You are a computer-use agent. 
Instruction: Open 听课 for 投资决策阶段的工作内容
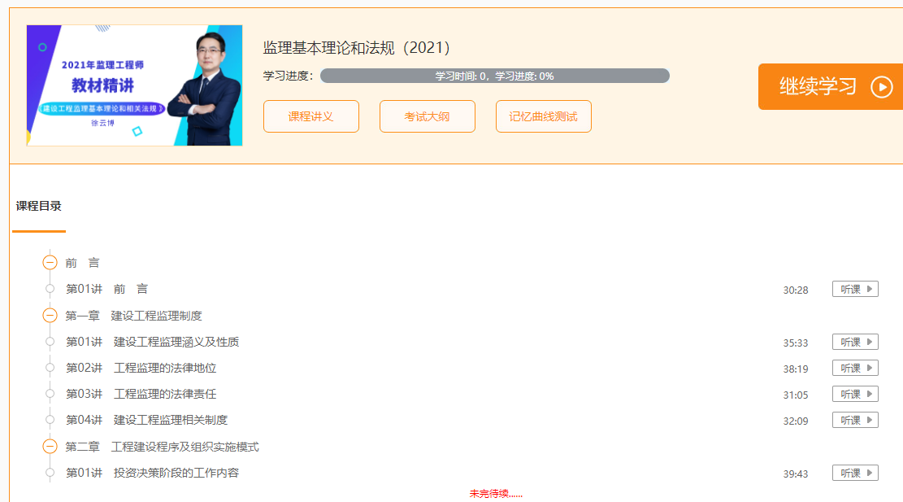(x=855, y=473)
